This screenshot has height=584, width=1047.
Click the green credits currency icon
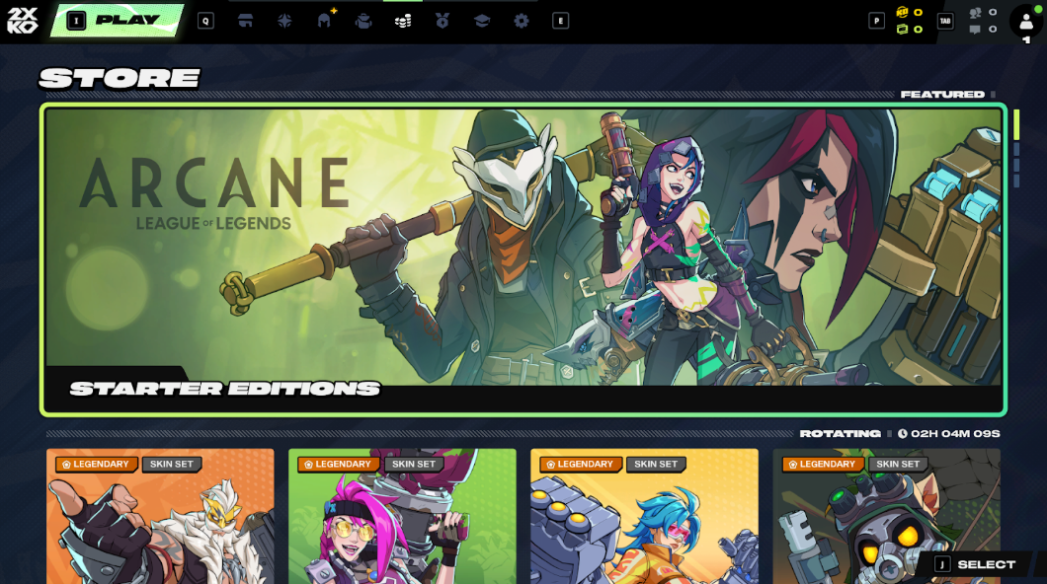[x=903, y=30]
